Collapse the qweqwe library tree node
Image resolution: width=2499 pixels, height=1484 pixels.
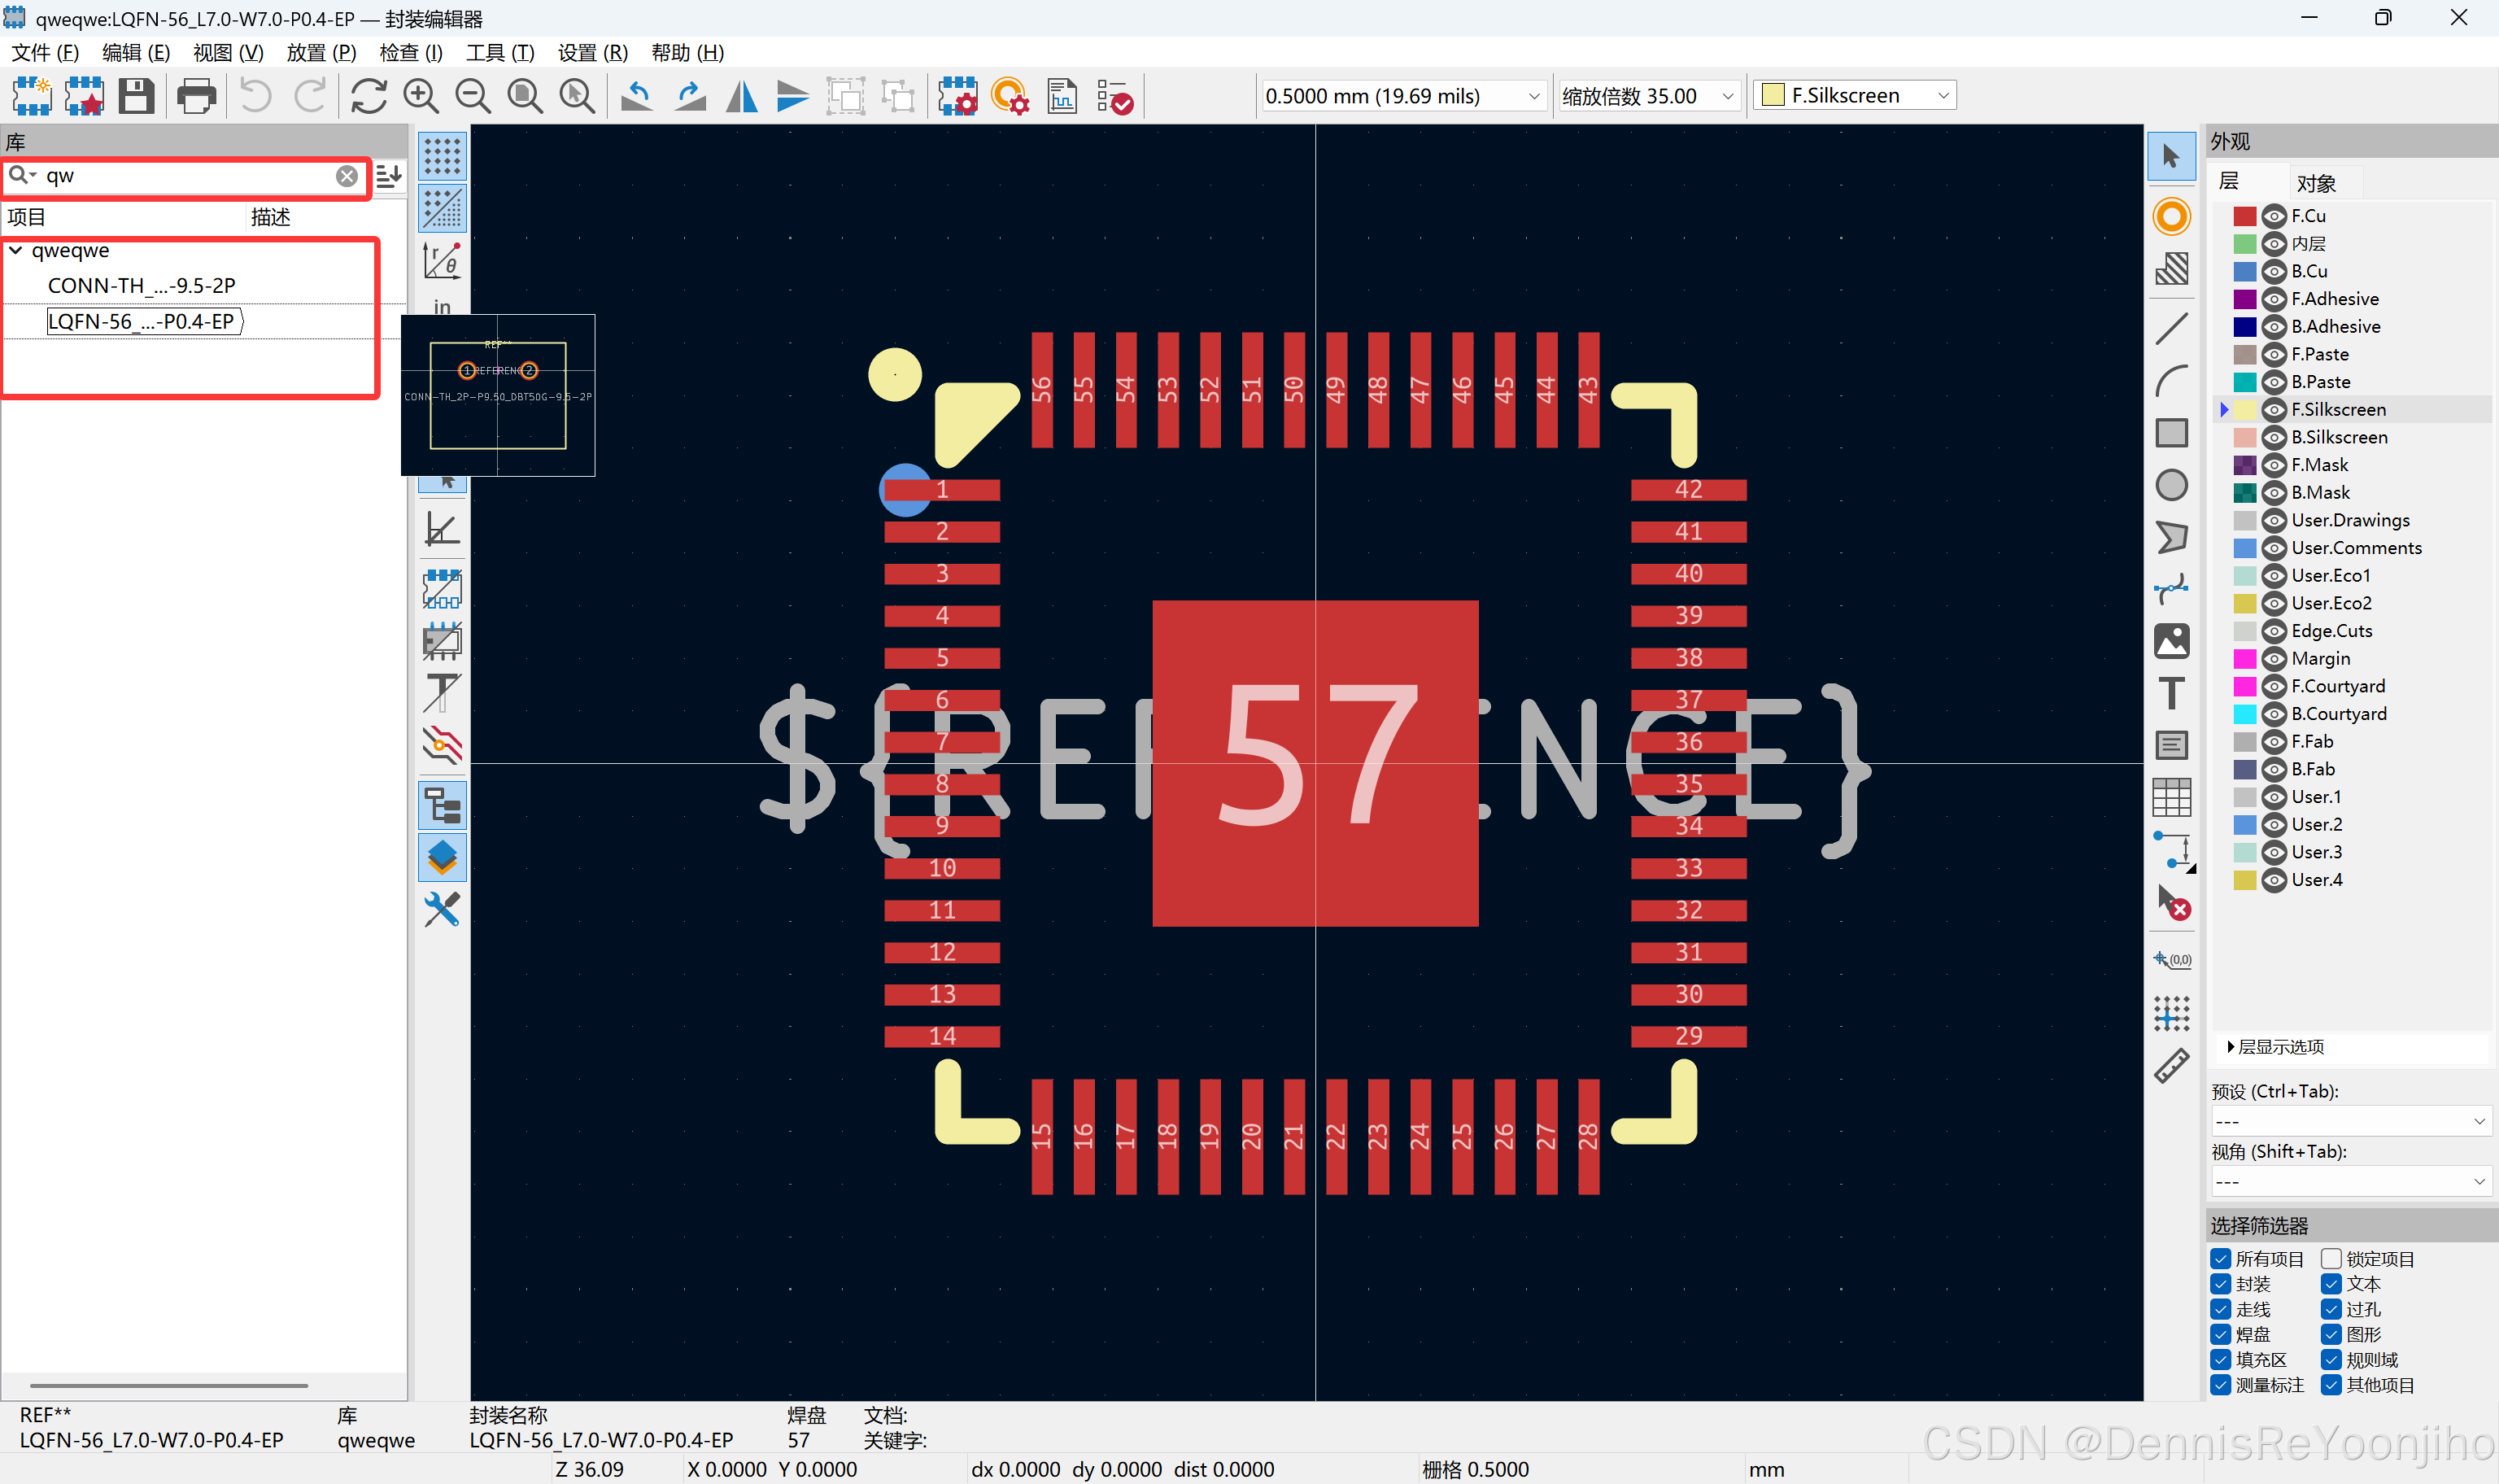coord(16,251)
